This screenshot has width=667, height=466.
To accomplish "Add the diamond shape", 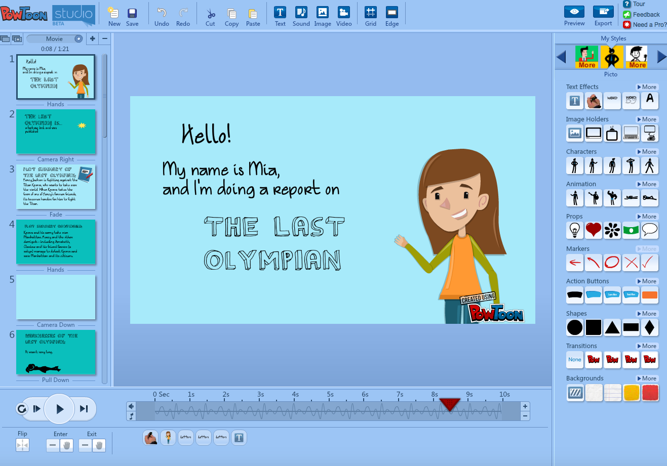I will click(x=650, y=328).
